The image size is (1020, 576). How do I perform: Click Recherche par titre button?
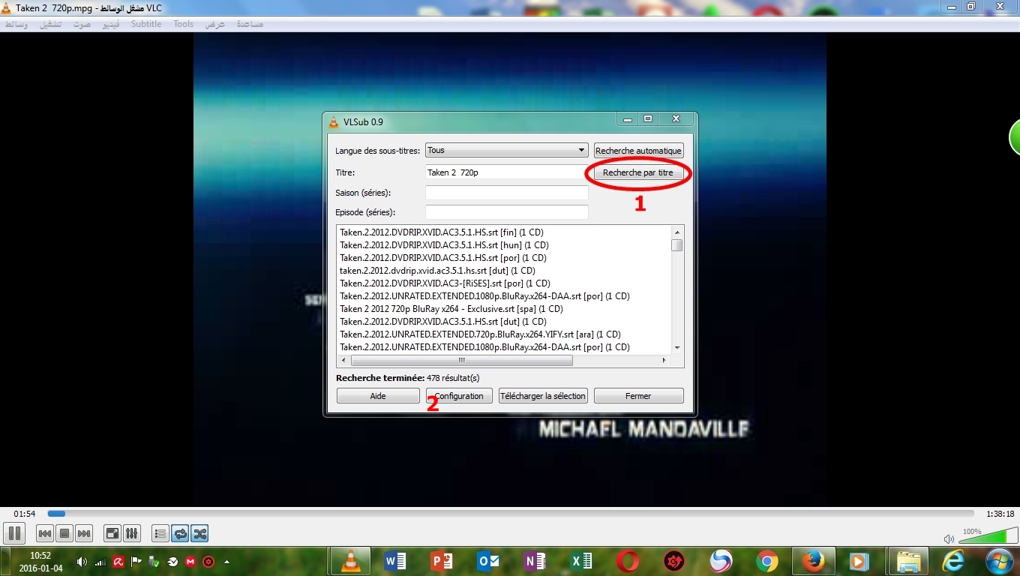click(x=637, y=172)
